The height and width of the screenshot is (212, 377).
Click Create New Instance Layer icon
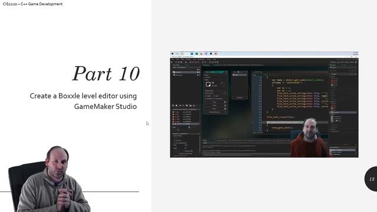pos(177,105)
